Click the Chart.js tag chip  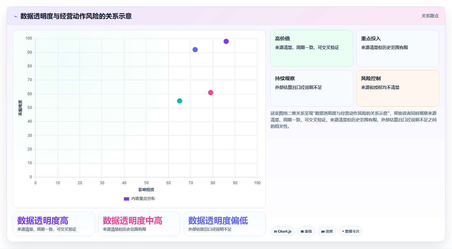pos(282,231)
